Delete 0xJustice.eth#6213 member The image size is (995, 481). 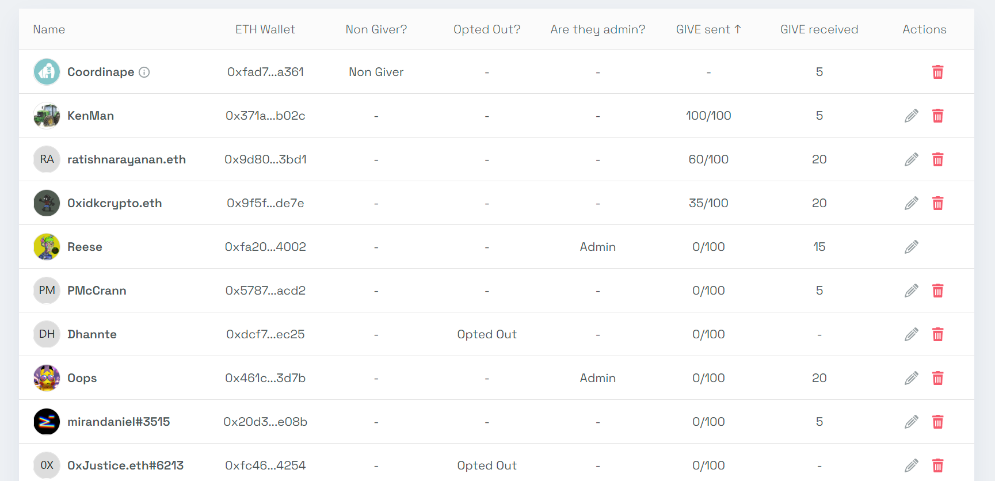tap(937, 465)
